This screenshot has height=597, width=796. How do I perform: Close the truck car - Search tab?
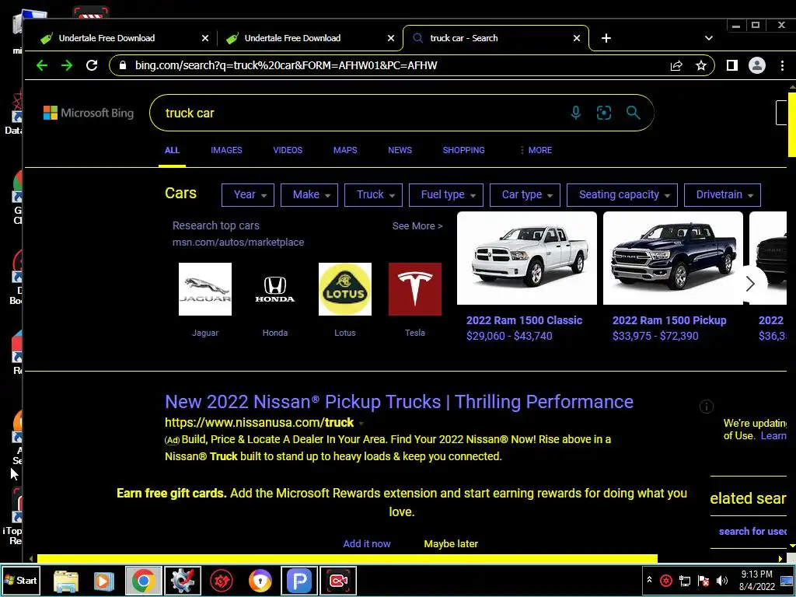point(577,38)
